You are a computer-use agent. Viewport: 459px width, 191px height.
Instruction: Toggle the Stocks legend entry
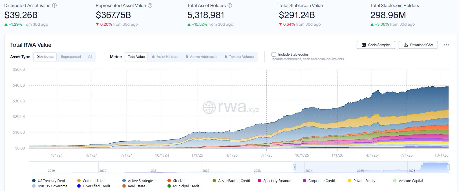pos(175,181)
